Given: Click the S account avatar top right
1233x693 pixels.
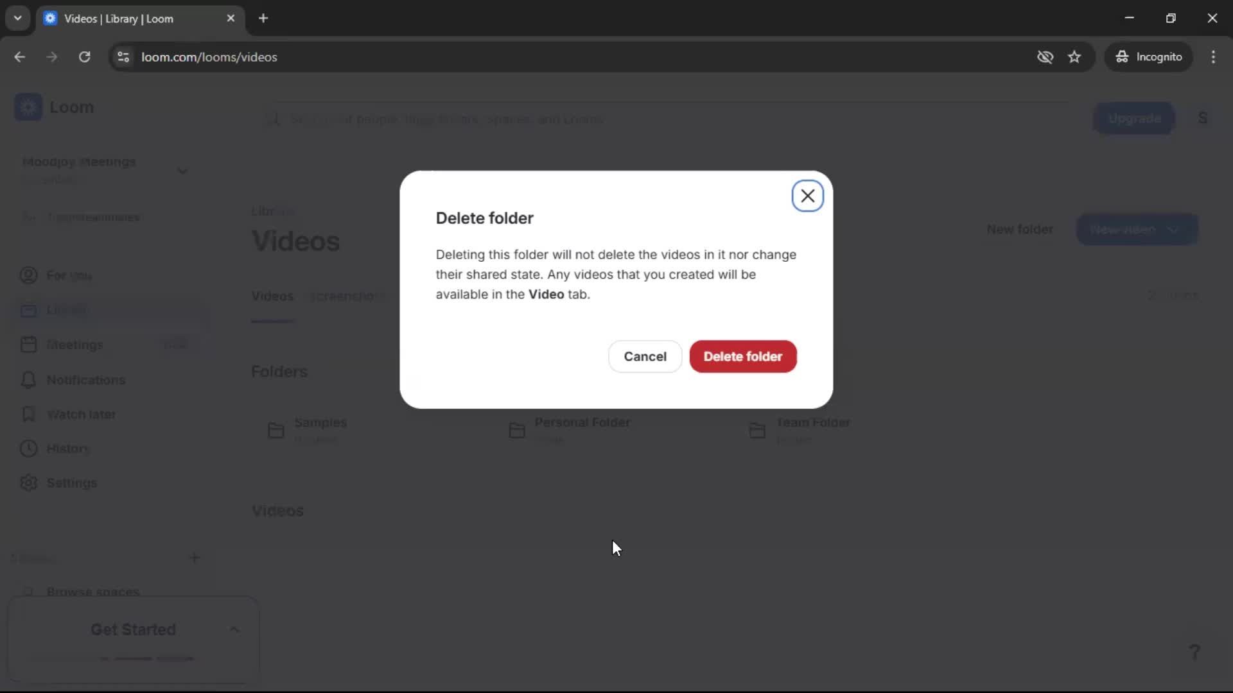Looking at the screenshot, I should 1203,118.
